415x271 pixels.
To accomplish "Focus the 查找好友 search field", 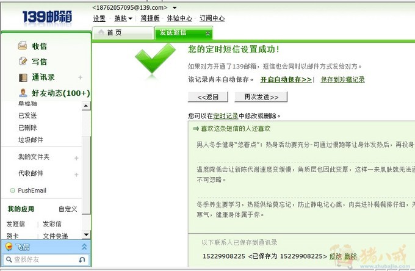I will click(x=45, y=259).
